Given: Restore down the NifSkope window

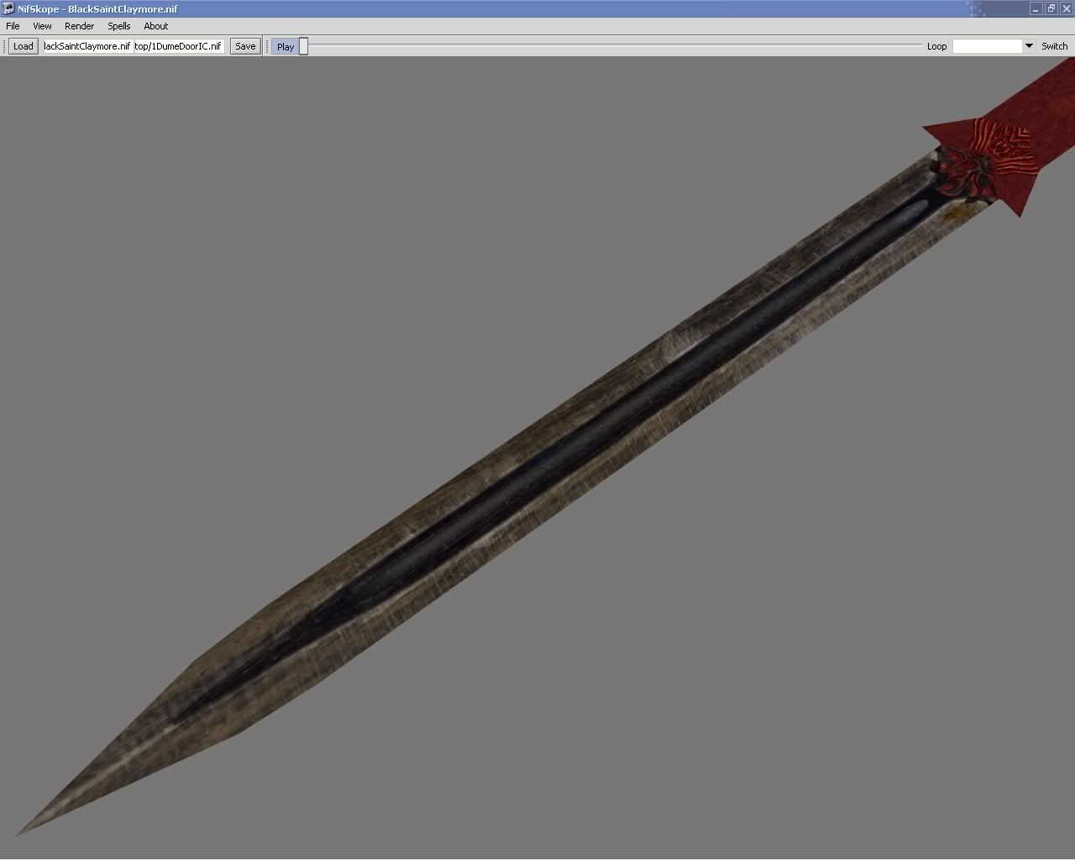Looking at the screenshot, I should [1051, 8].
